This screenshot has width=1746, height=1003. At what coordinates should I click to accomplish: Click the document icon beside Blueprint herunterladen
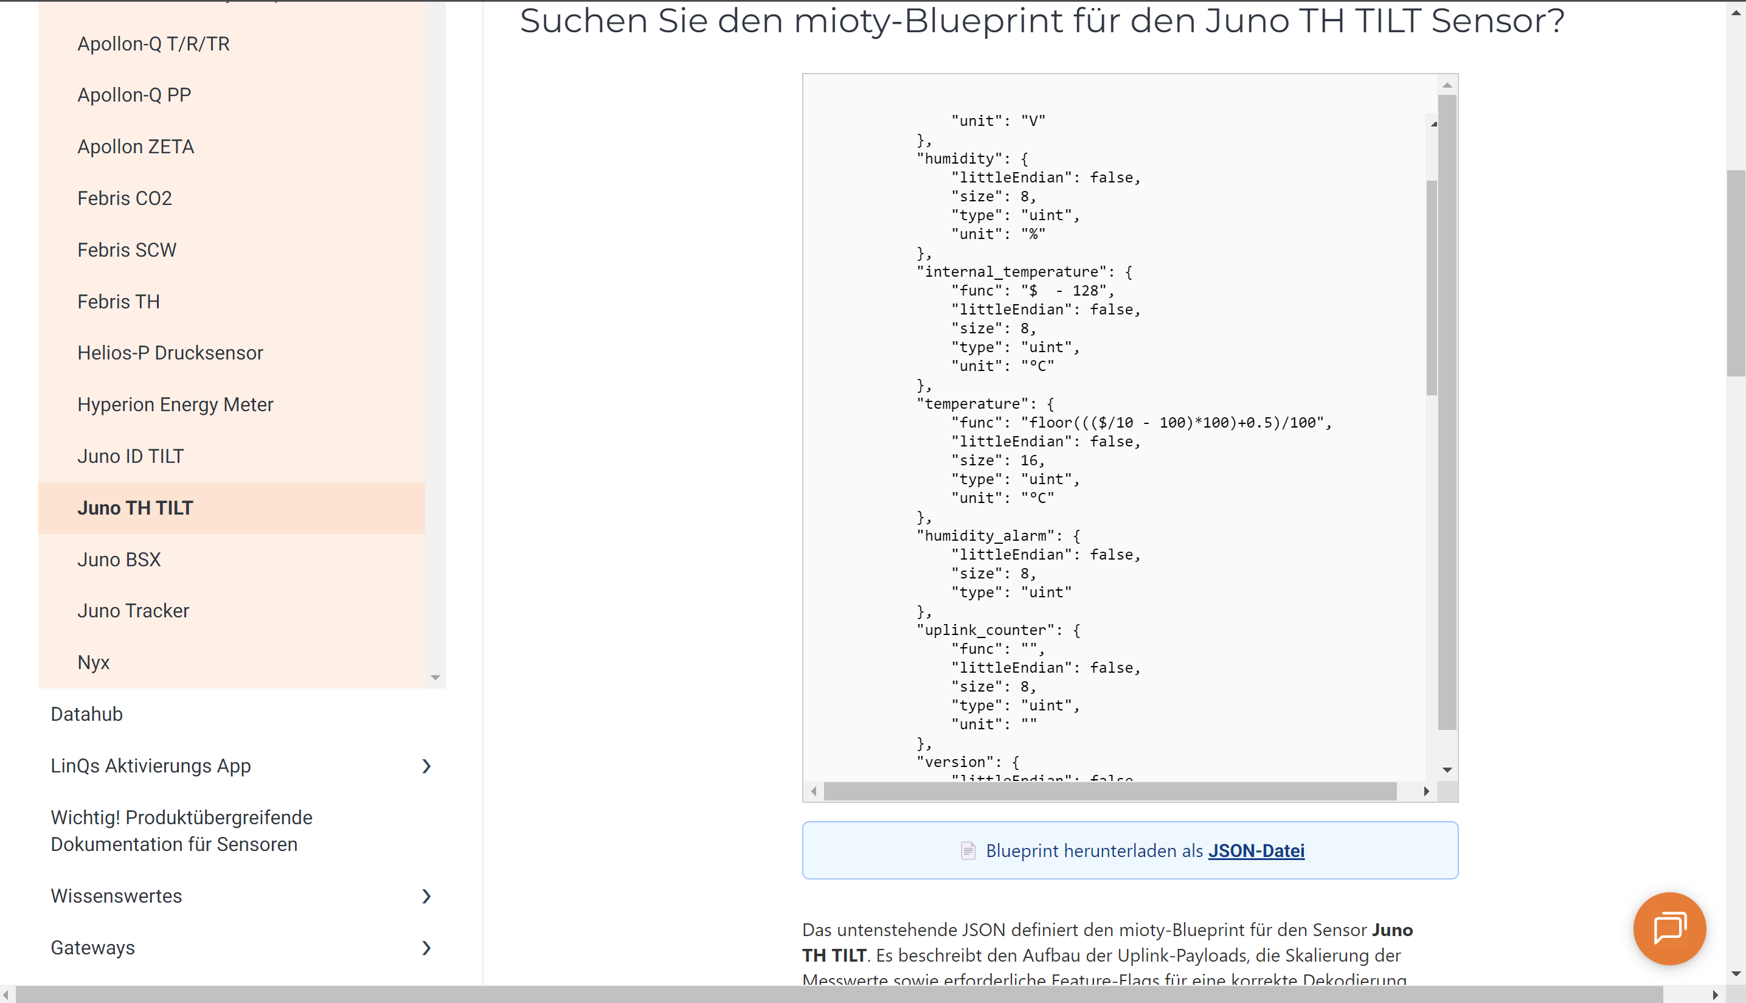(x=968, y=851)
